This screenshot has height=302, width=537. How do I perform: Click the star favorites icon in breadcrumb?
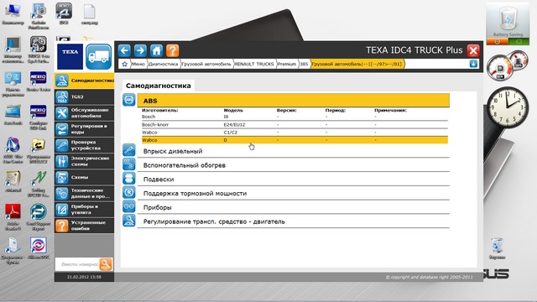coord(125,64)
